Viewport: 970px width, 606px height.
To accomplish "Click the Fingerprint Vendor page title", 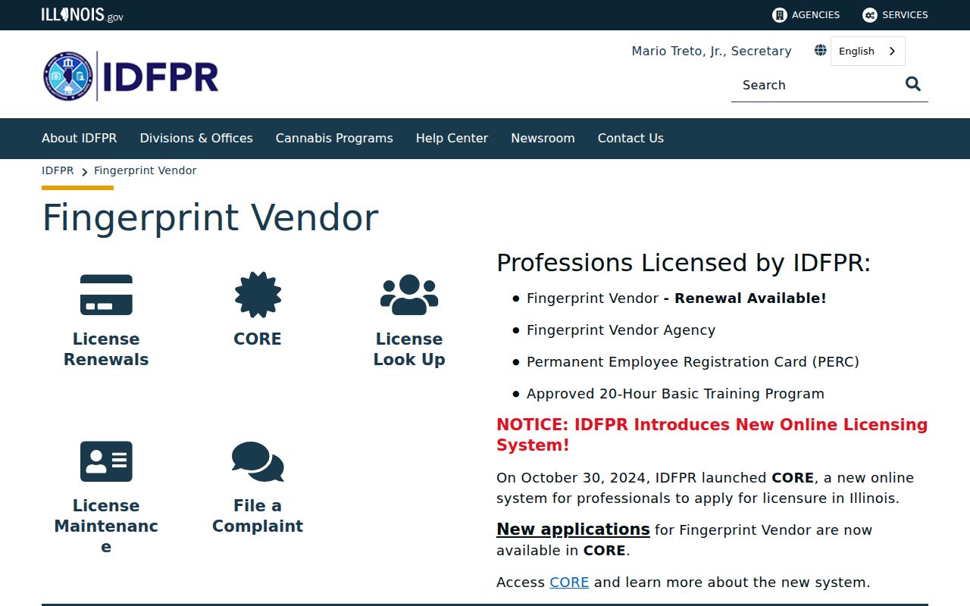I will pyautogui.click(x=210, y=218).
